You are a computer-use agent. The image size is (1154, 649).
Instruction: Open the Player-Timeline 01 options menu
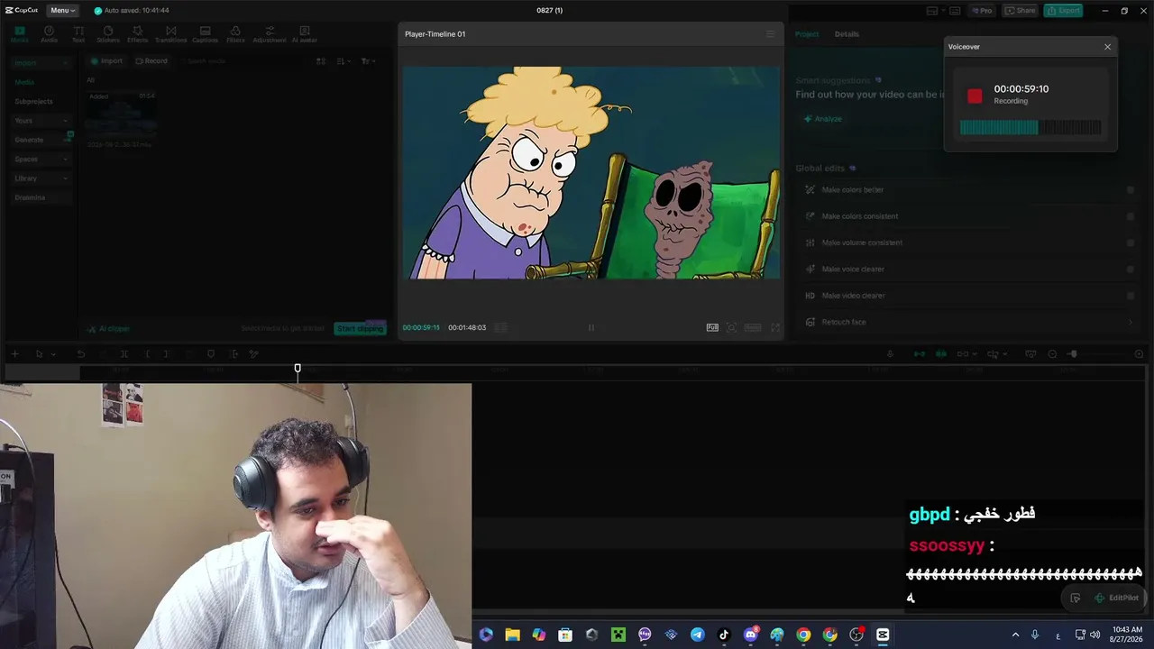click(x=770, y=34)
